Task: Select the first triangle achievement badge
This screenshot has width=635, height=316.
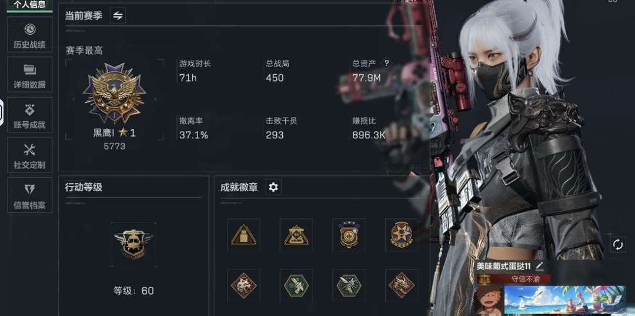Action: coord(244,235)
